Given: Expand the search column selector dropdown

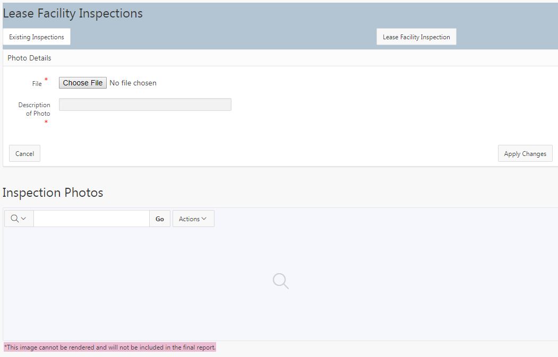Looking at the screenshot, I should 19,219.
